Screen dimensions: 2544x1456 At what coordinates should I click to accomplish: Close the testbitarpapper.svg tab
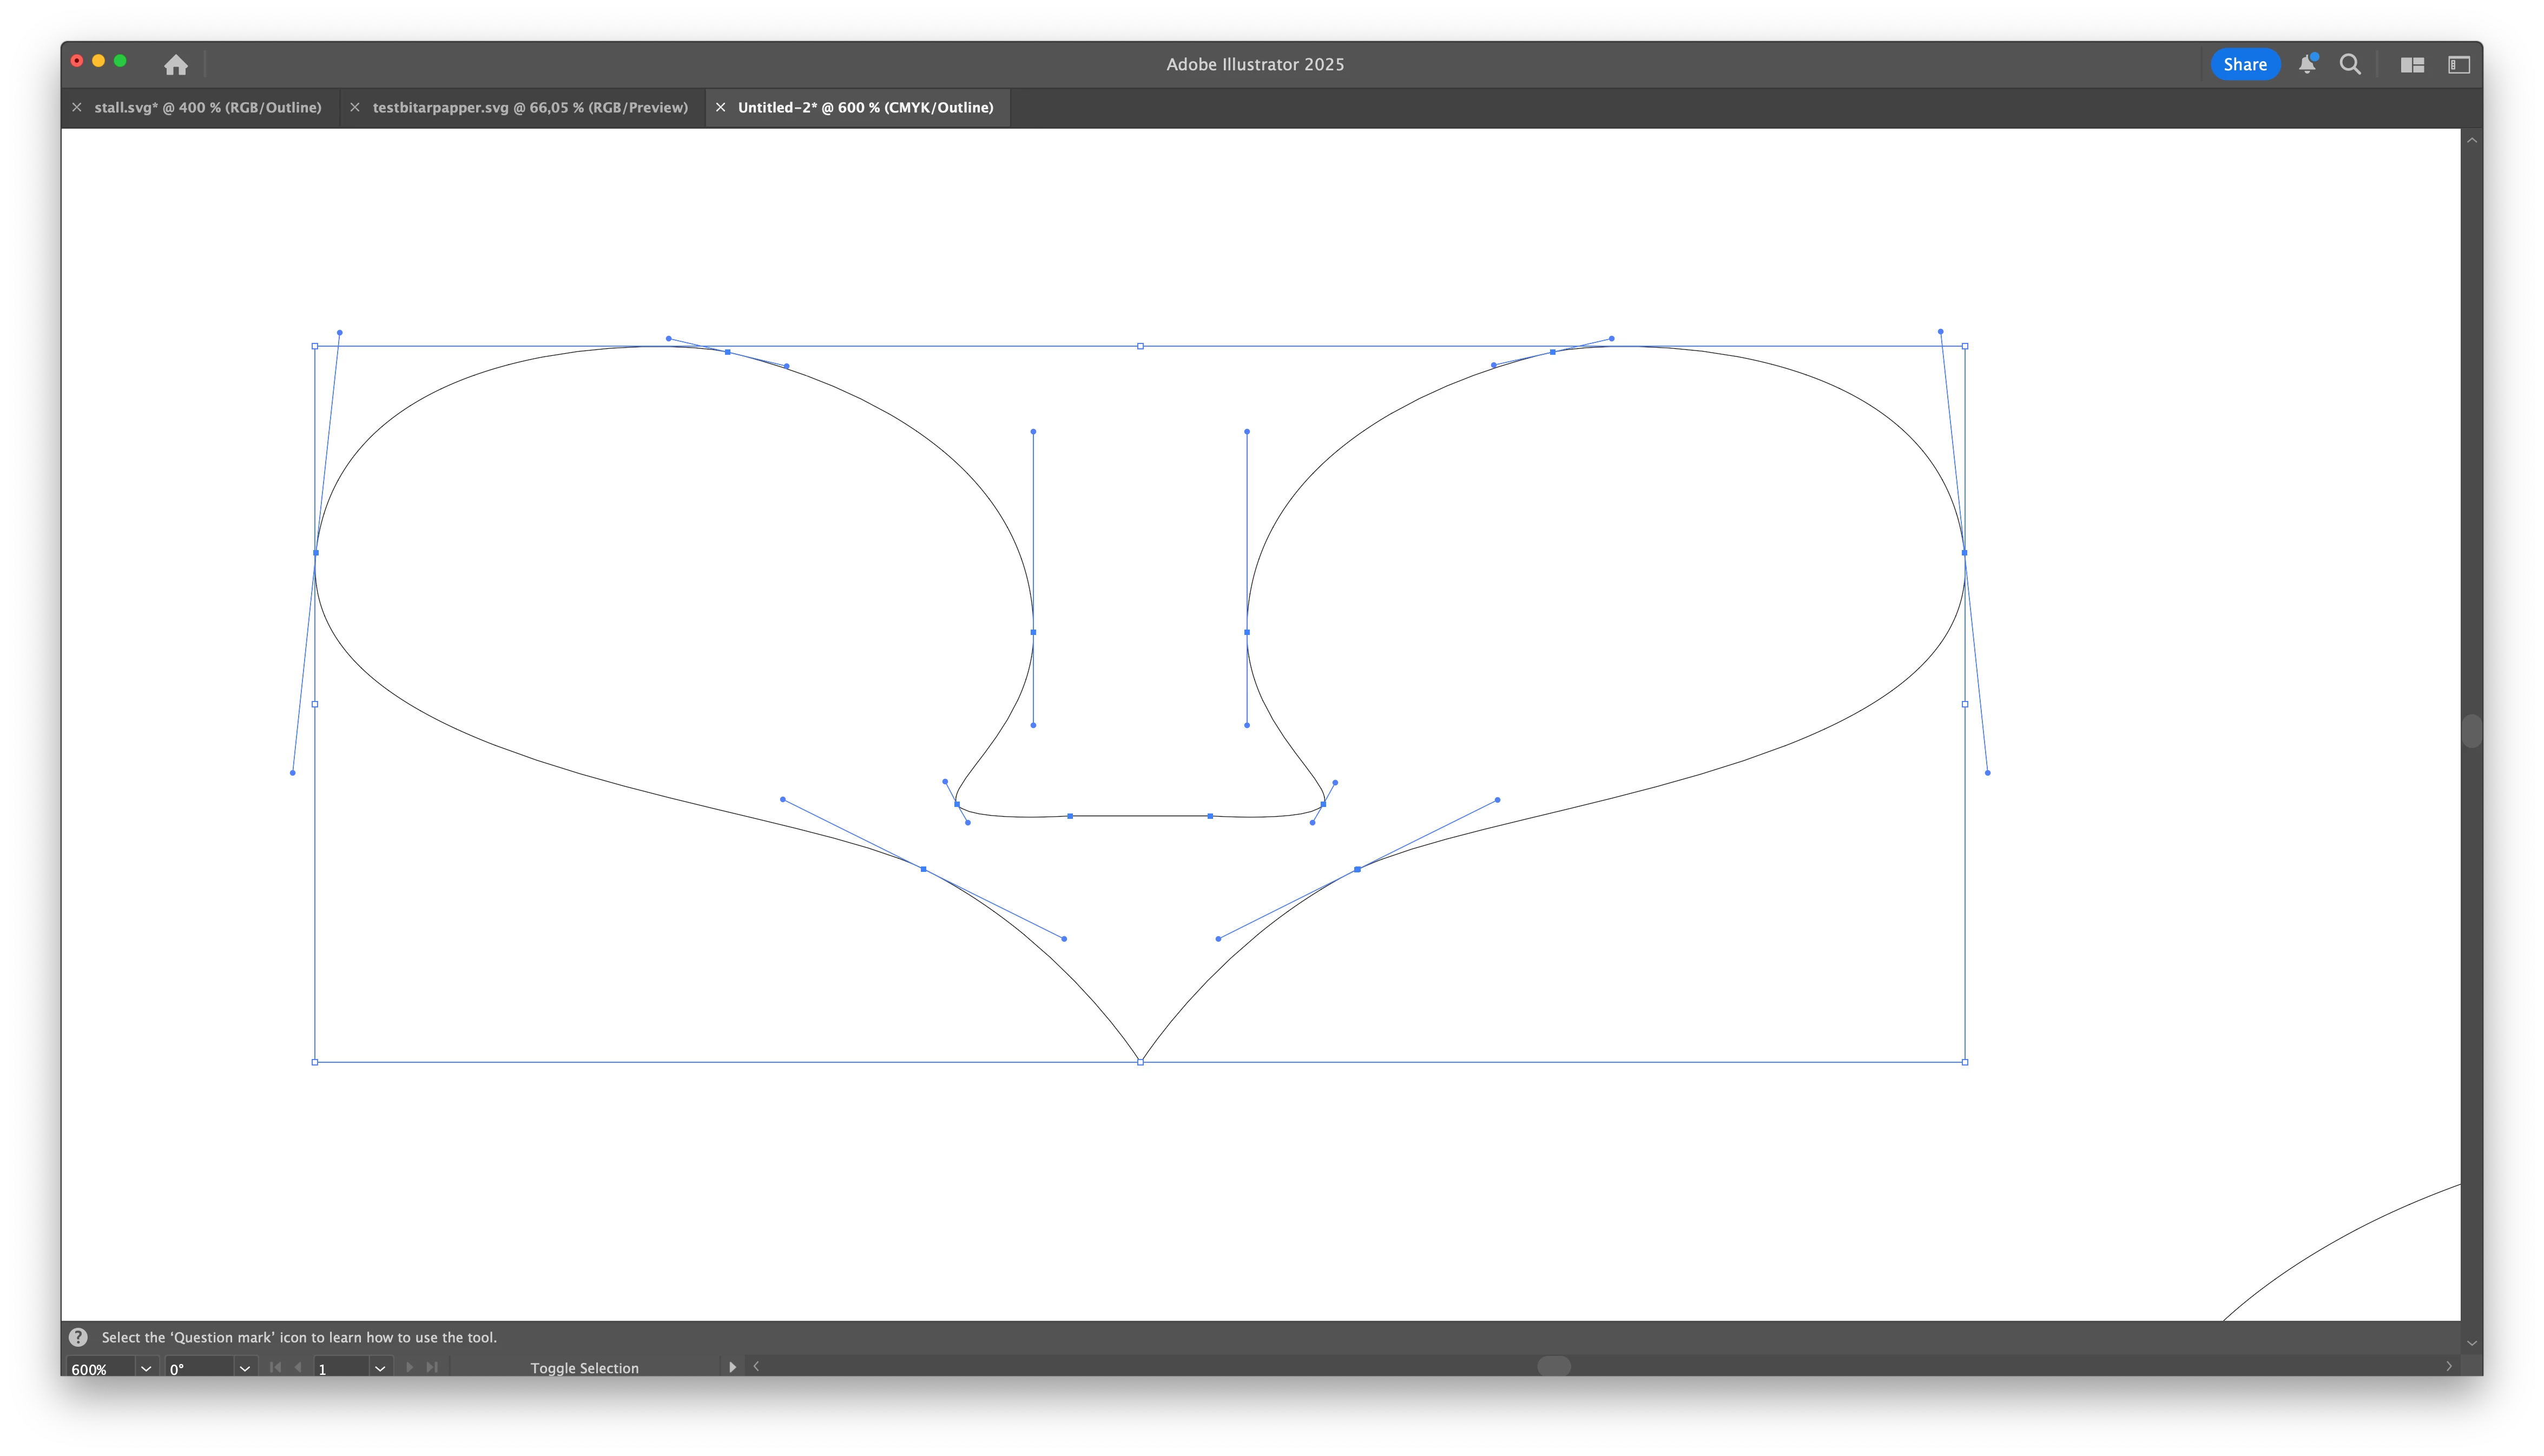coord(355,107)
